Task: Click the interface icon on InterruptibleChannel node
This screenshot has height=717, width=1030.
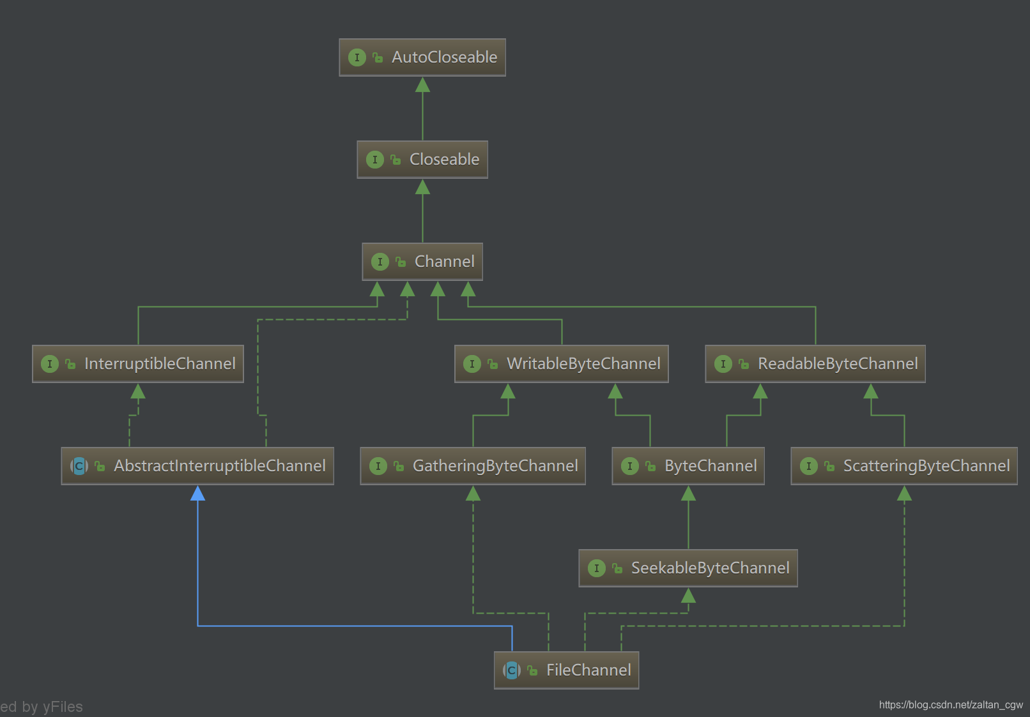Action: (x=50, y=364)
